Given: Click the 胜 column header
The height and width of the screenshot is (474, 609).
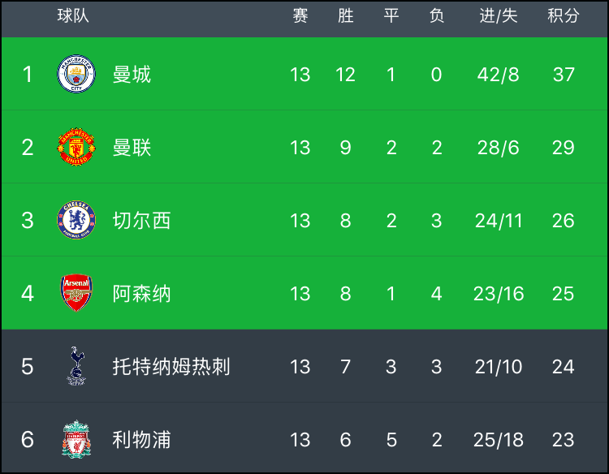Looking at the screenshot, I should [x=346, y=16].
